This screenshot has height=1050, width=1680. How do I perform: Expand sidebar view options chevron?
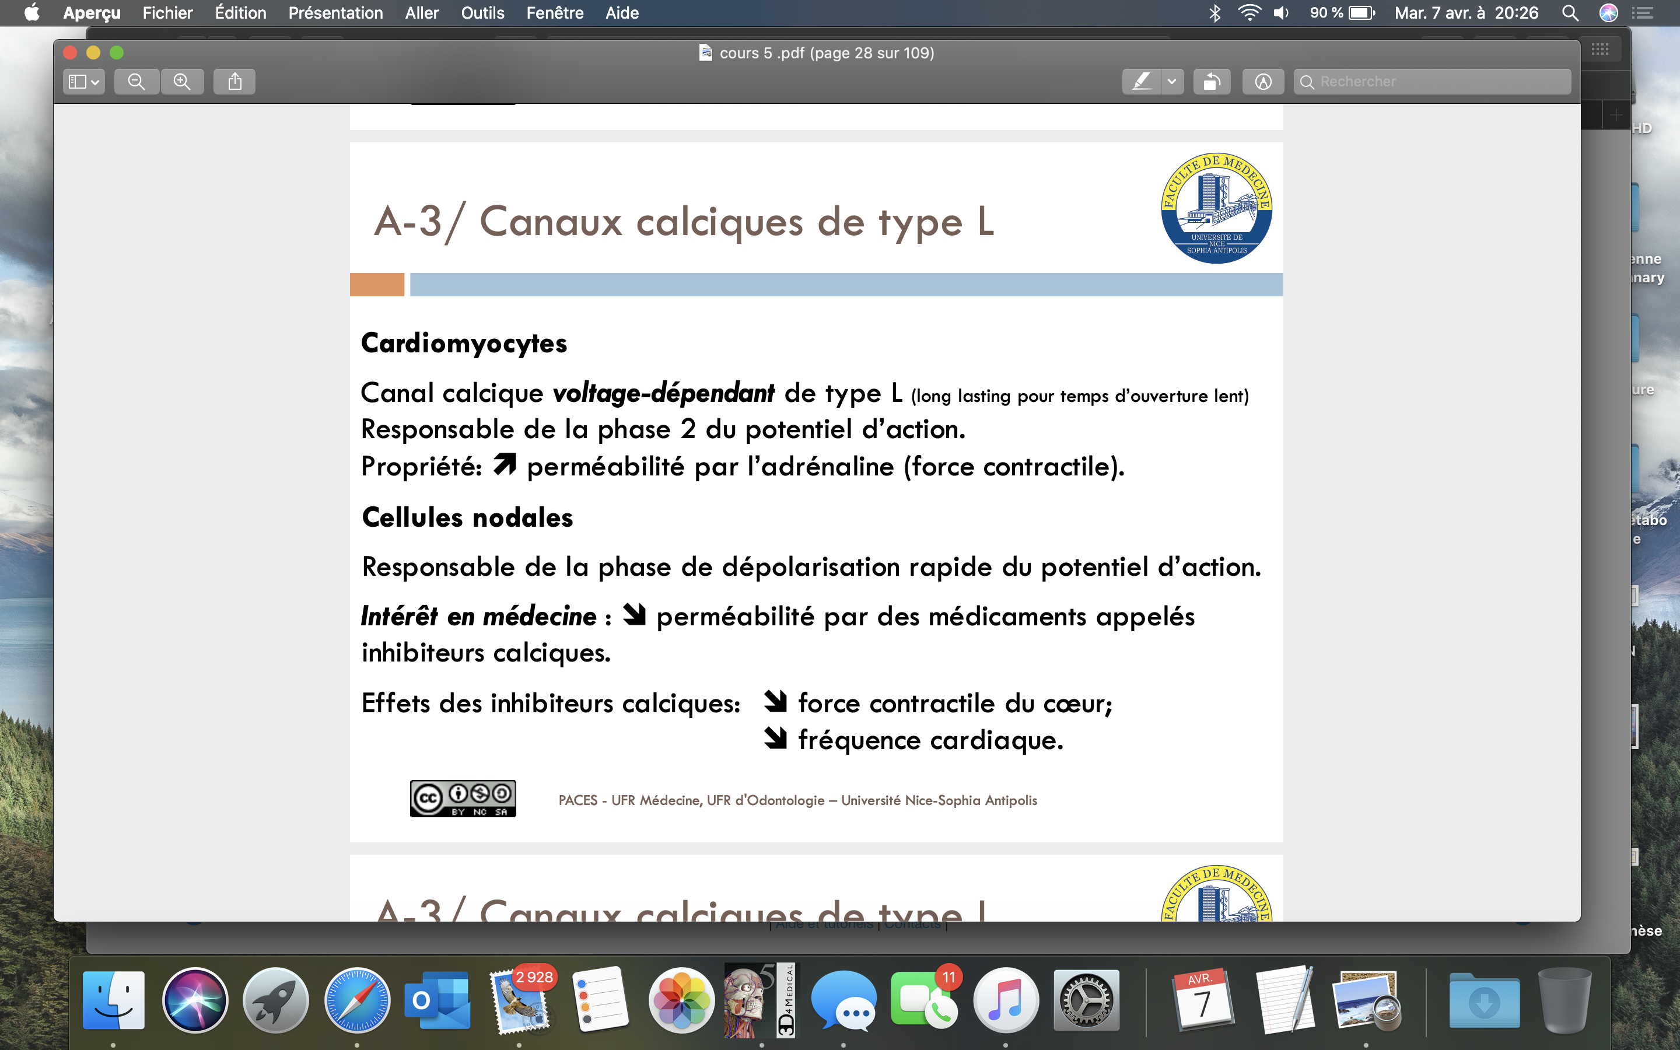point(95,82)
